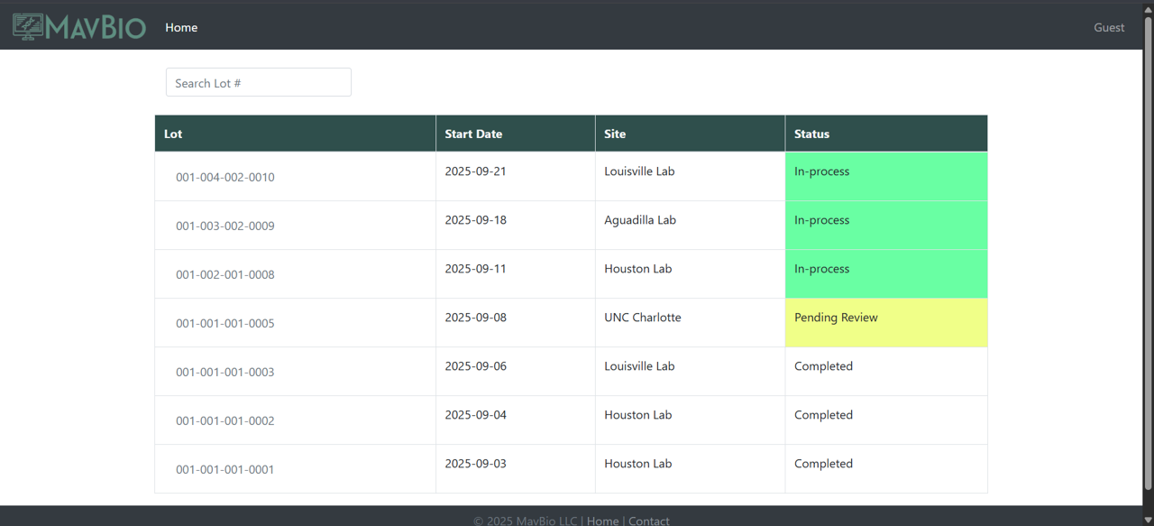This screenshot has height=526, width=1154.
Task: Click the yellow Pending Review status cell
Action: (x=885, y=322)
